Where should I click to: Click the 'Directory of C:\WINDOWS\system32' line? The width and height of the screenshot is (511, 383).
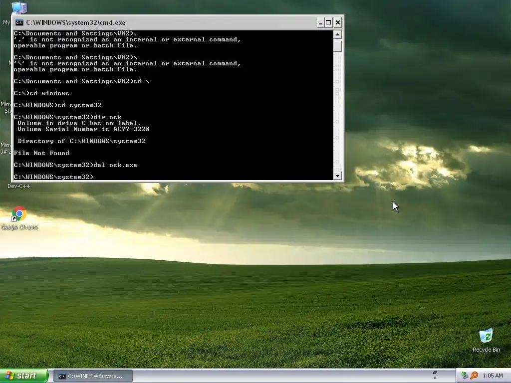[x=81, y=141]
